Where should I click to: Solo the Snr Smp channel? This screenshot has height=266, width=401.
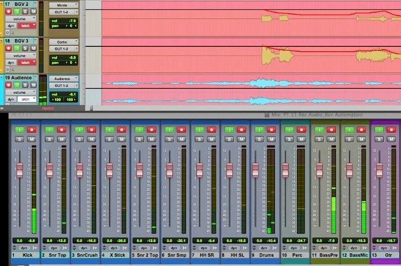point(169,139)
